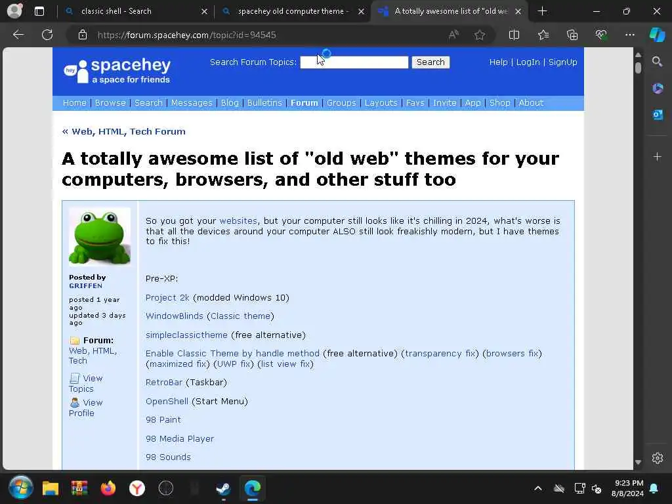The height and width of the screenshot is (504, 672).
Task: Click the address bar URL
Action: (x=186, y=35)
